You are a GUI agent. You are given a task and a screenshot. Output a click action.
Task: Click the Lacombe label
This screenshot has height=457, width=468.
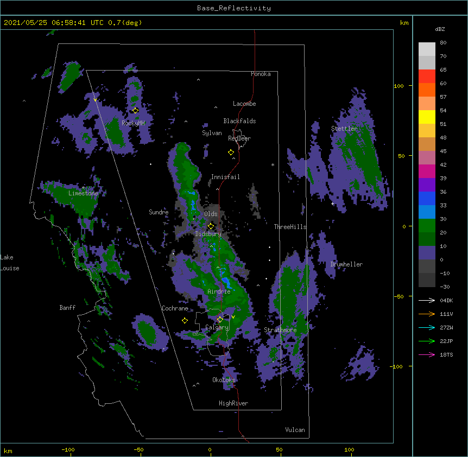point(244,104)
